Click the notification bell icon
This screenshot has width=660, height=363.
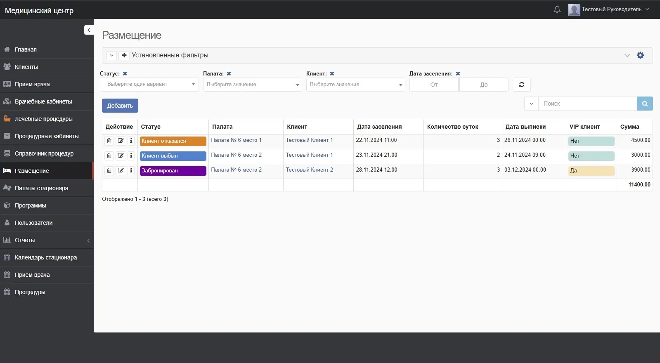557,9
